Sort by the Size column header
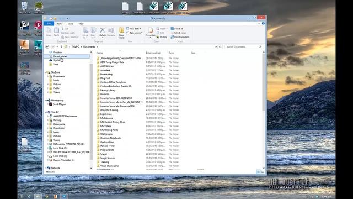Viewport: 353px width, 199px height. (x=193, y=53)
